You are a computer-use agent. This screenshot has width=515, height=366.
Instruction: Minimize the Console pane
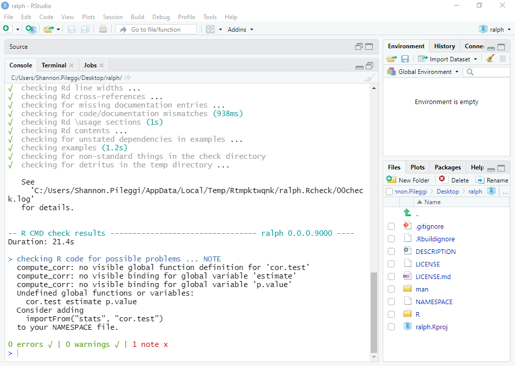[x=359, y=67]
